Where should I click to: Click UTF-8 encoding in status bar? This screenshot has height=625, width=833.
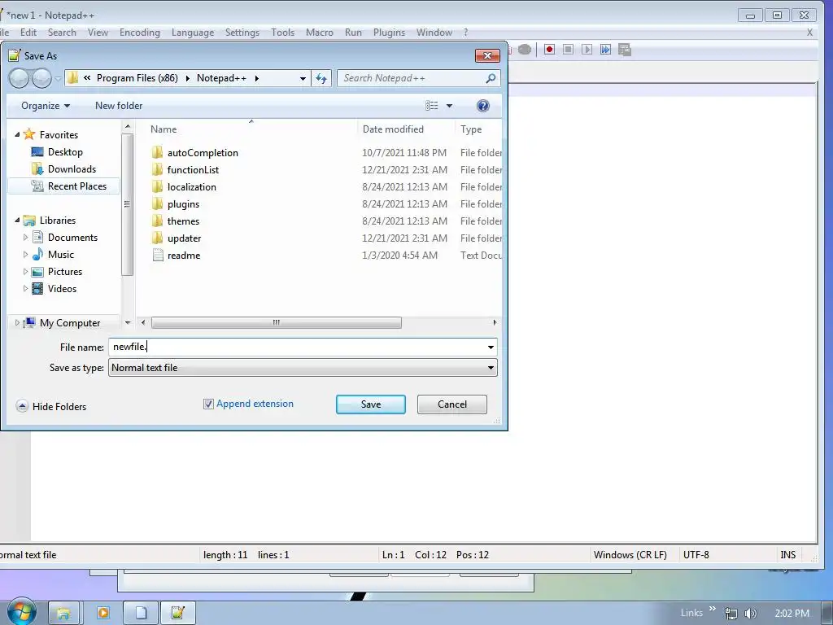coord(696,555)
